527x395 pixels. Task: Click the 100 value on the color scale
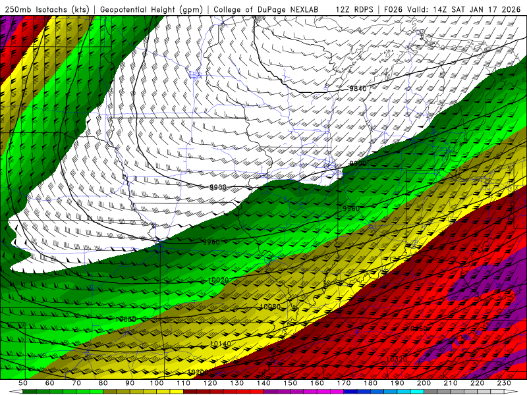click(x=157, y=383)
